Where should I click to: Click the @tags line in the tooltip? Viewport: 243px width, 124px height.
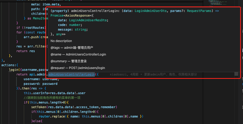(72, 48)
